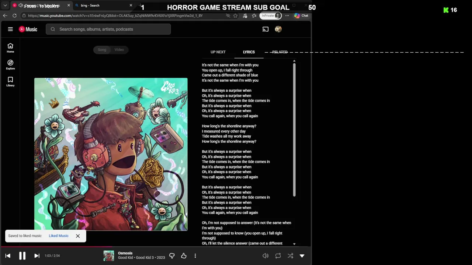Click the browser address bar URL
472x265 pixels.
tap(115, 15)
